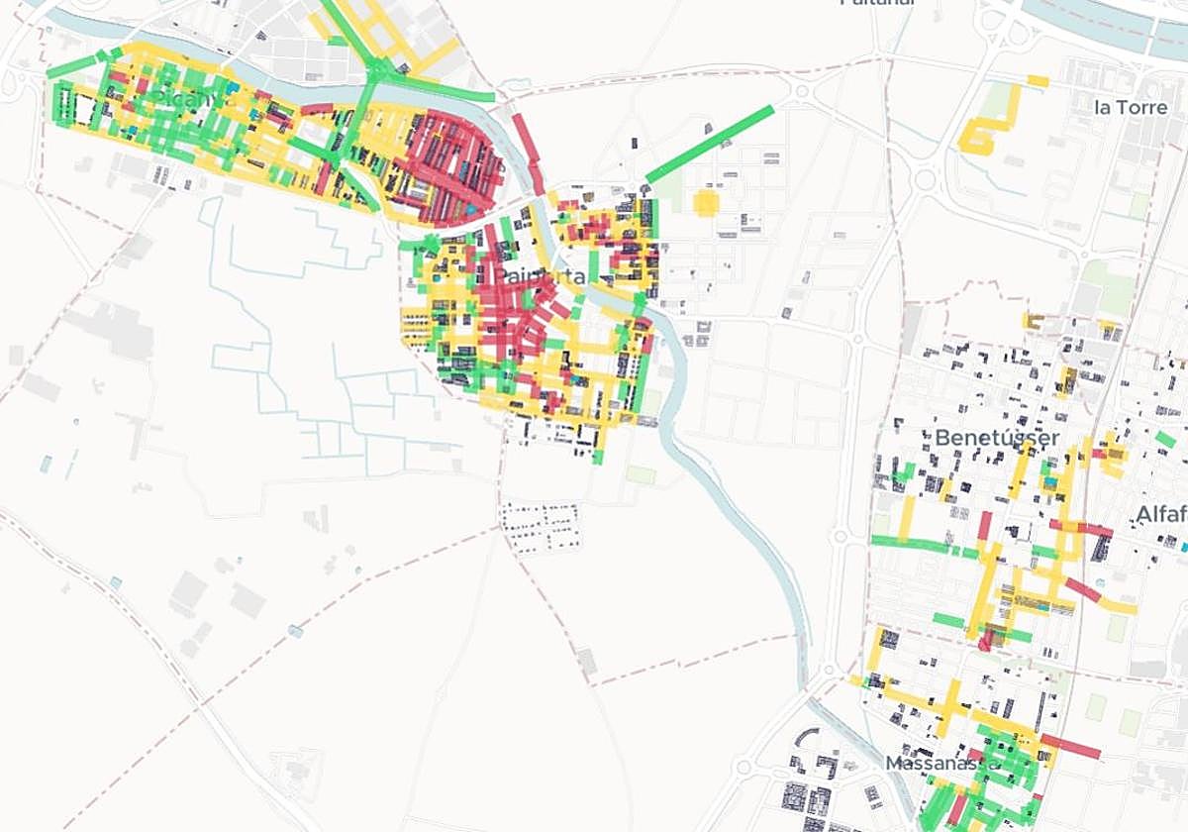Screen dimensions: 1188x832
Task: Select the small yellow segment above la Torre label
Action: point(1038,81)
